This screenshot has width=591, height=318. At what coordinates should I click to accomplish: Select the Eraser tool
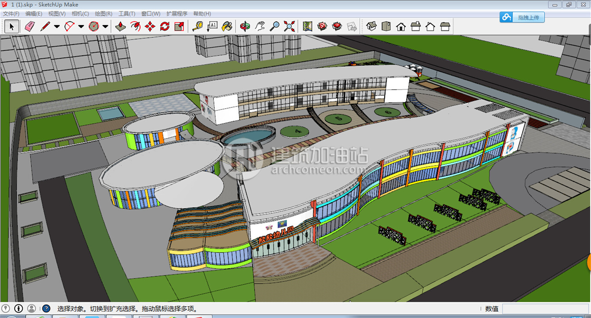30,26
